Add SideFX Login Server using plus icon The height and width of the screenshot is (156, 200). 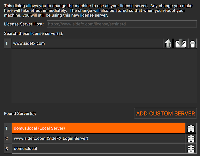[x=191, y=138]
